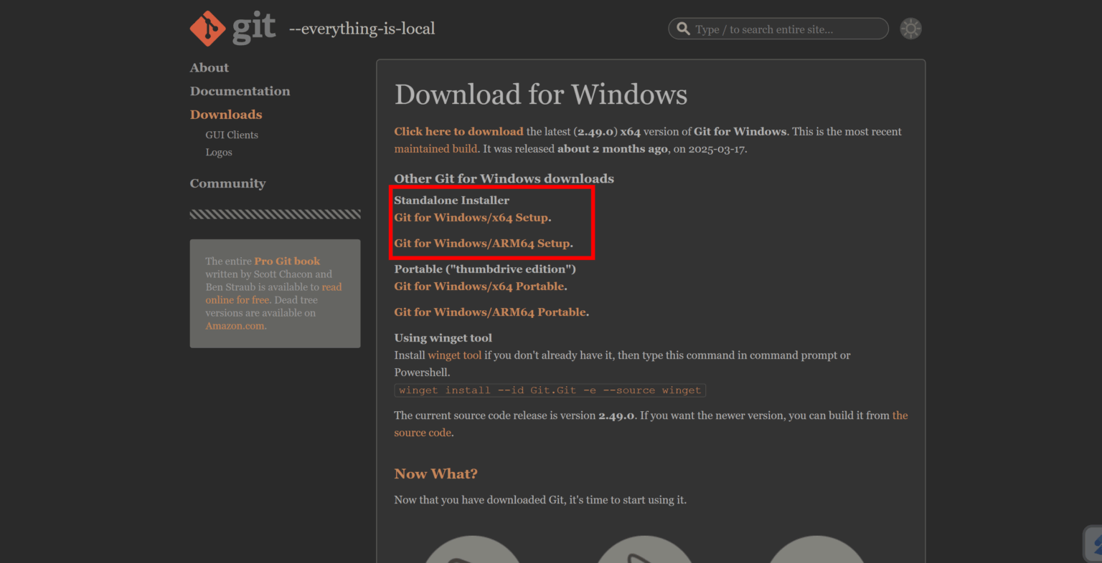
Task: Open the Logos sub-item
Action: pos(219,153)
